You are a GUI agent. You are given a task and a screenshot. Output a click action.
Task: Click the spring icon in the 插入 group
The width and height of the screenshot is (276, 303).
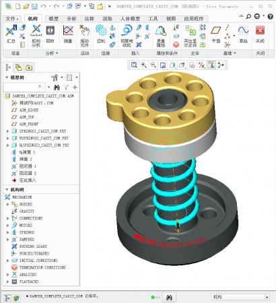tap(147, 28)
